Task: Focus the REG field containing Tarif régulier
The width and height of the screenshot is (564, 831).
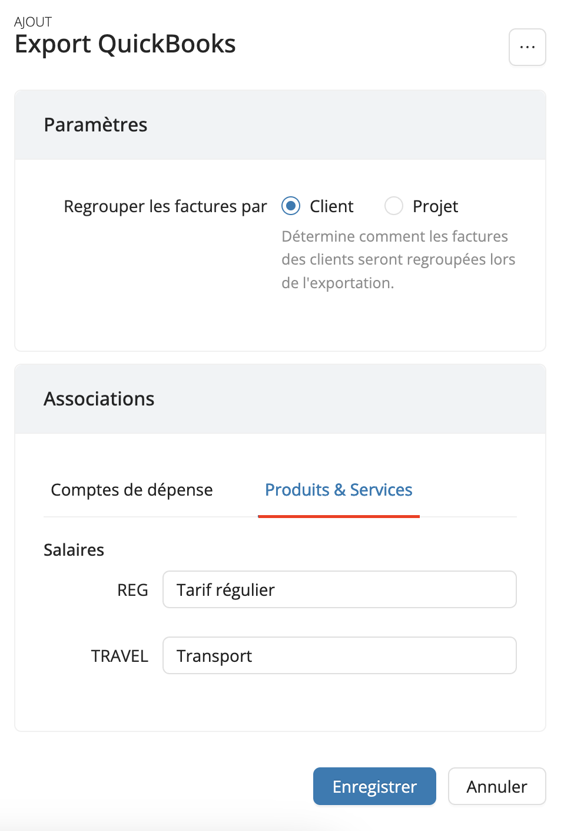Action: (x=339, y=589)
